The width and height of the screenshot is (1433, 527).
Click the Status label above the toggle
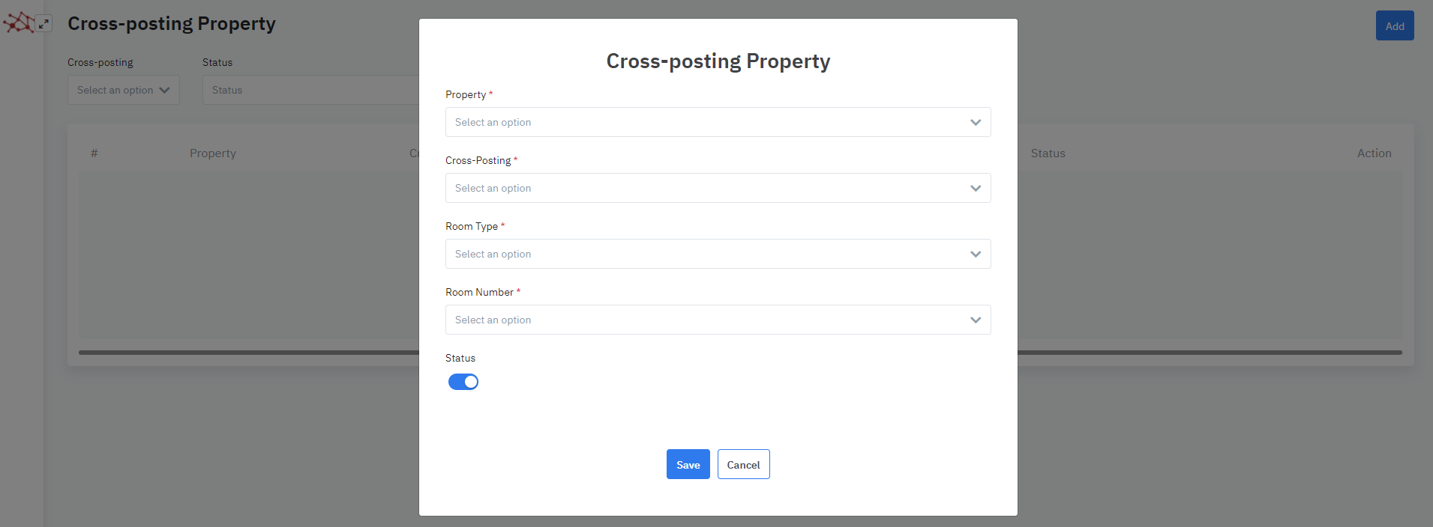pos(460,358)
